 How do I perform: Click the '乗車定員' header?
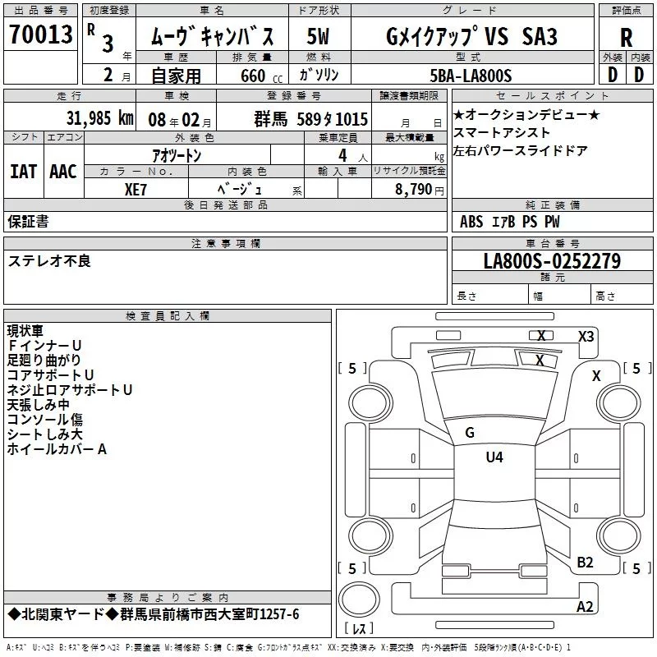[338, 137]
